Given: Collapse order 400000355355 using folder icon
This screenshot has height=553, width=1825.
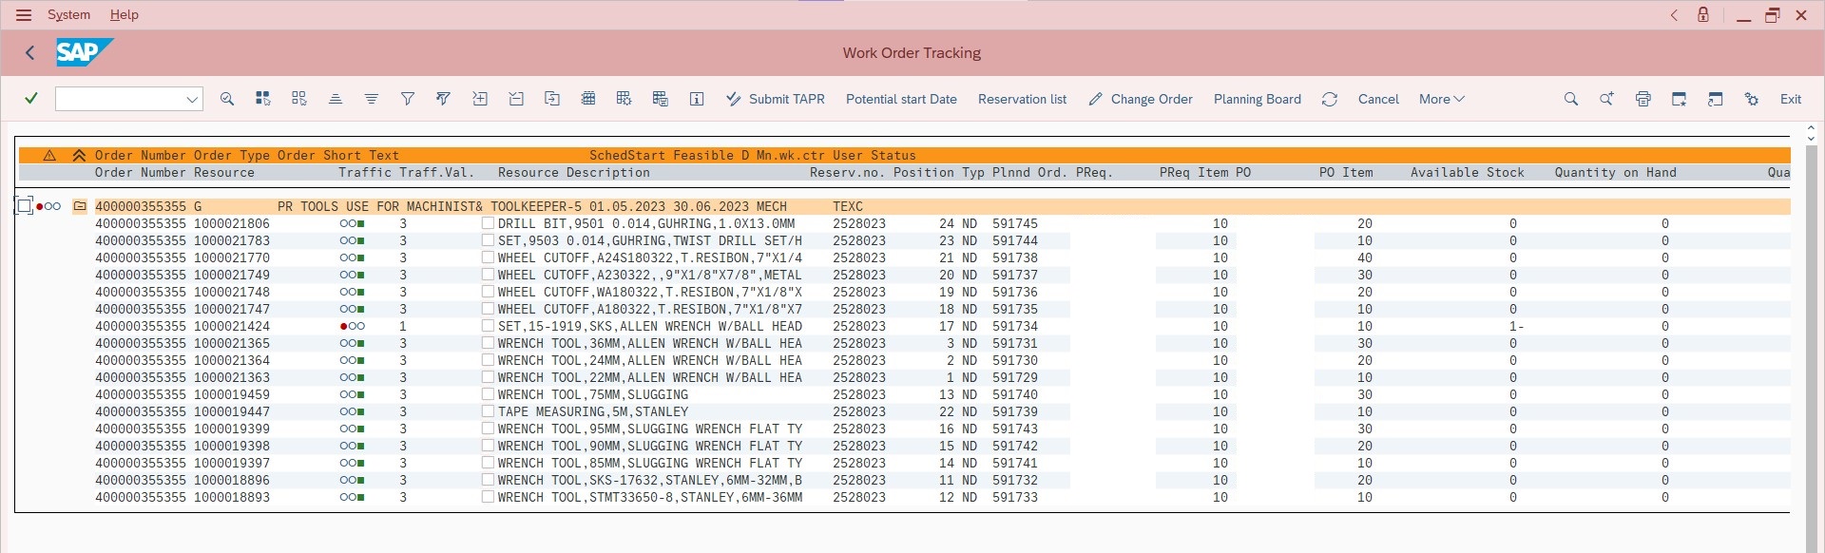Looking at the screenshot, I should [x=81, y=206].
